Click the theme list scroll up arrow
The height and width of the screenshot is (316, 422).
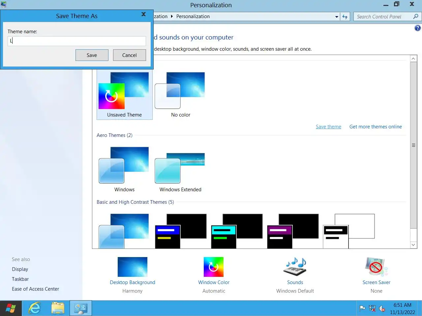click(413, 59)
